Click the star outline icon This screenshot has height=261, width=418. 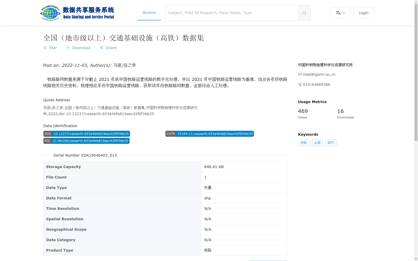click(x=45, y=48)
